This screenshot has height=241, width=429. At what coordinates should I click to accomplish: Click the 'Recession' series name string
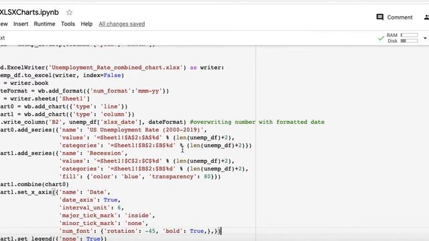click(x=105, y=153)
